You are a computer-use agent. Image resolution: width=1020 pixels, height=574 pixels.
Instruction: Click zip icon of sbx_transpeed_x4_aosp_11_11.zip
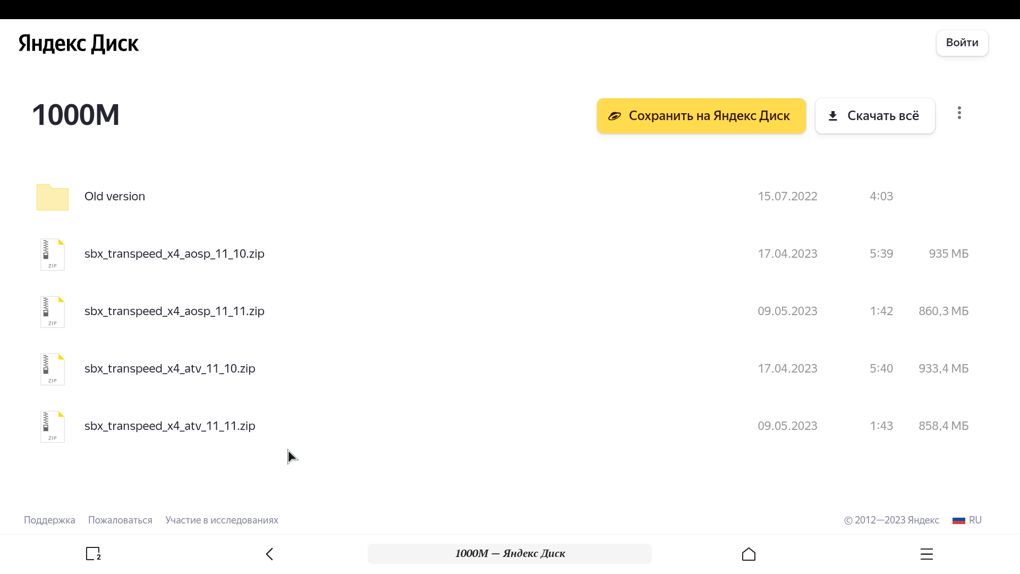pos(53,311)
